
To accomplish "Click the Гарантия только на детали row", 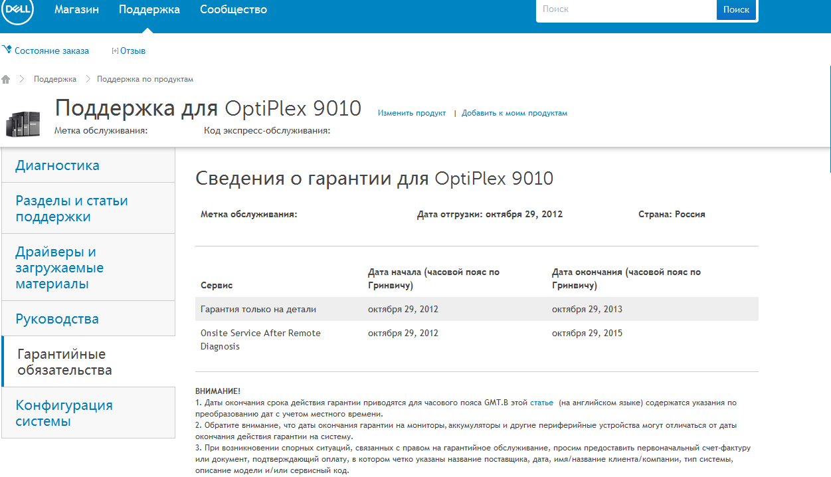I will click(477, 309).
